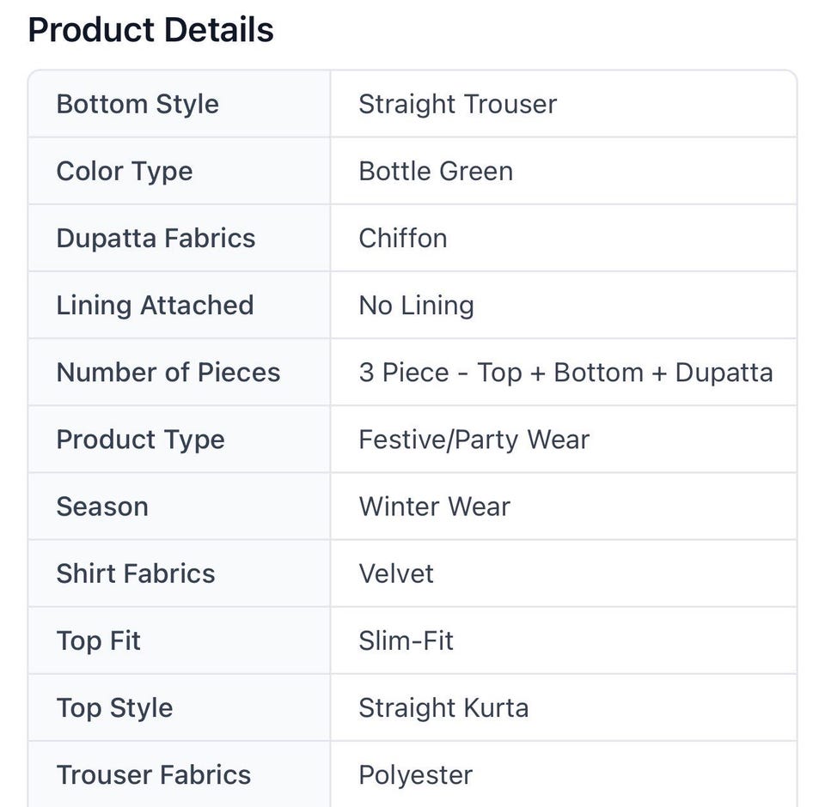Image resolution: width=825 pixels, height=807 pixels.
Task: Select the Dupatta Fabrics label
Action: 156,238
